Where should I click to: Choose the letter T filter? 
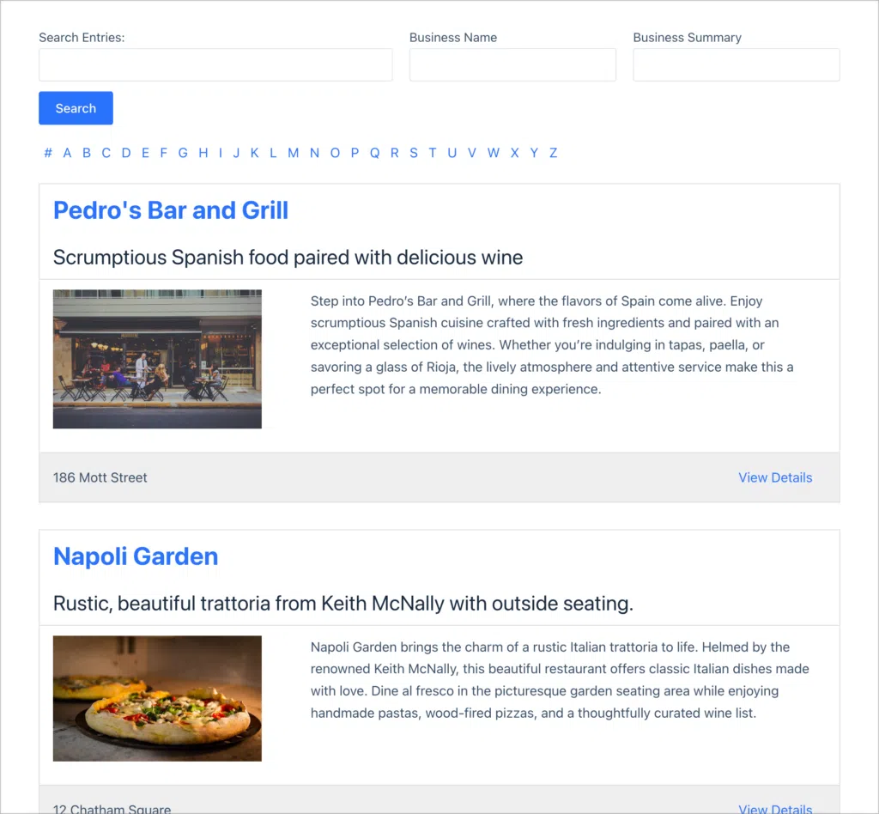(433, 153)
